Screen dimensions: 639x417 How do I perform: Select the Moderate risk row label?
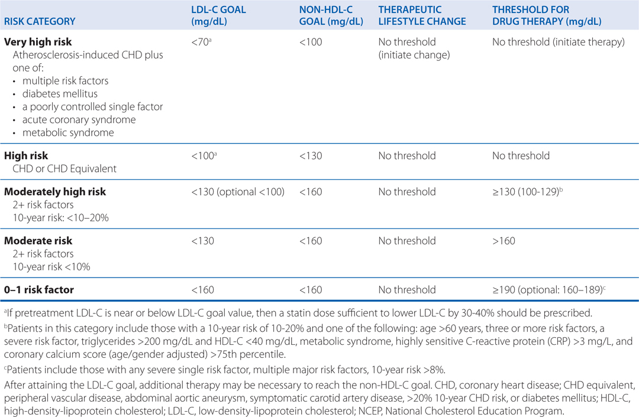[x=38, y=241]
